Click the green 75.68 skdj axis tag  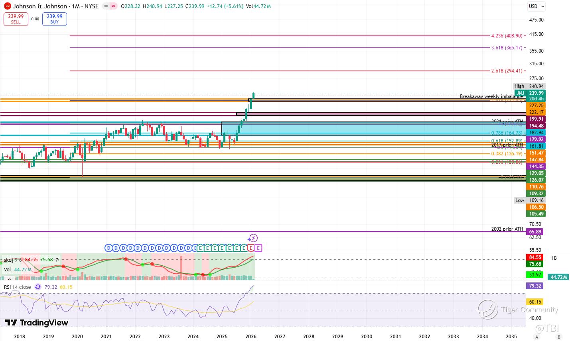(x=535, y=264)
